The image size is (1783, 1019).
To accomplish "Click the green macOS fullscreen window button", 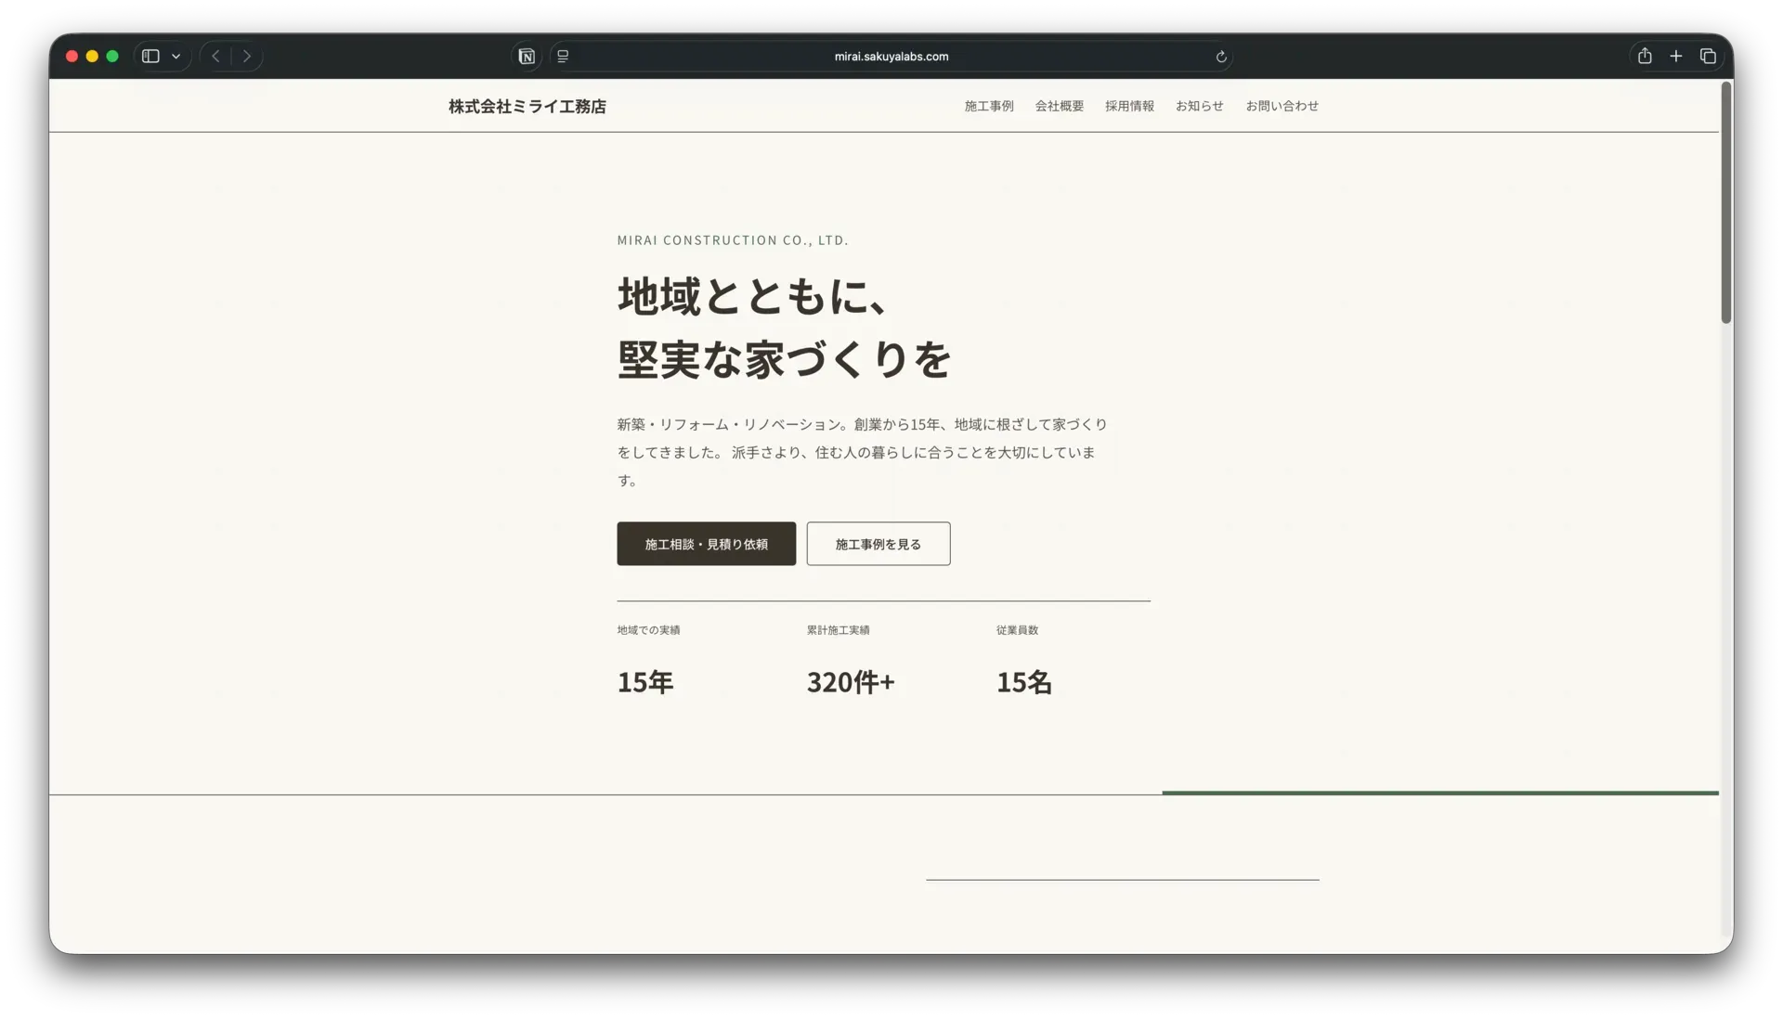I will (112, 57).
